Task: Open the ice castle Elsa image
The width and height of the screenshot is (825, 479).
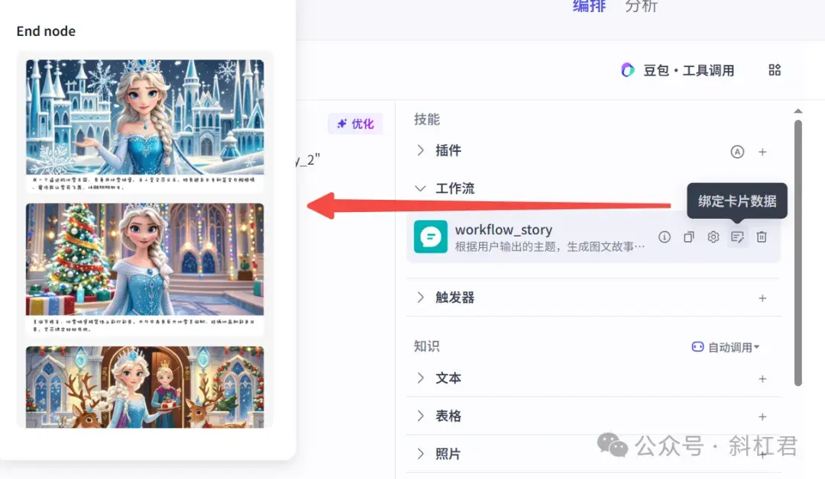Action: click(144, 117)
